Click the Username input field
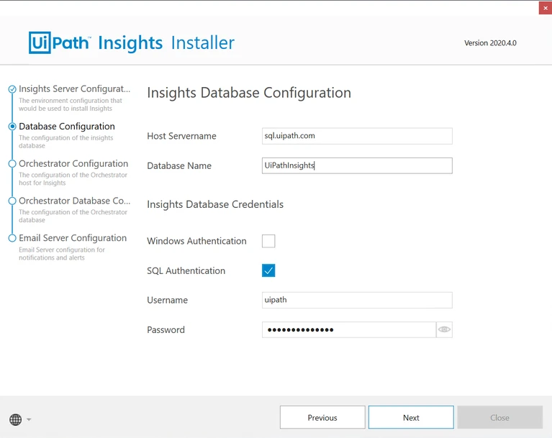552x438 pixels. coord(357,300)
